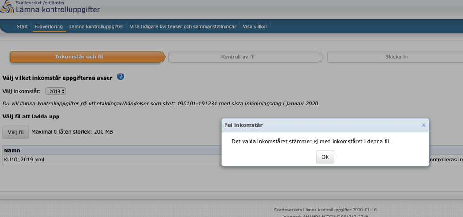
Task: Open Lämna kontrolluppgifter in navigation bar
Action: point(96,26)
